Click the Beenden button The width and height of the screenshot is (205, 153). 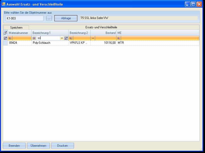[x=14, y=146]
